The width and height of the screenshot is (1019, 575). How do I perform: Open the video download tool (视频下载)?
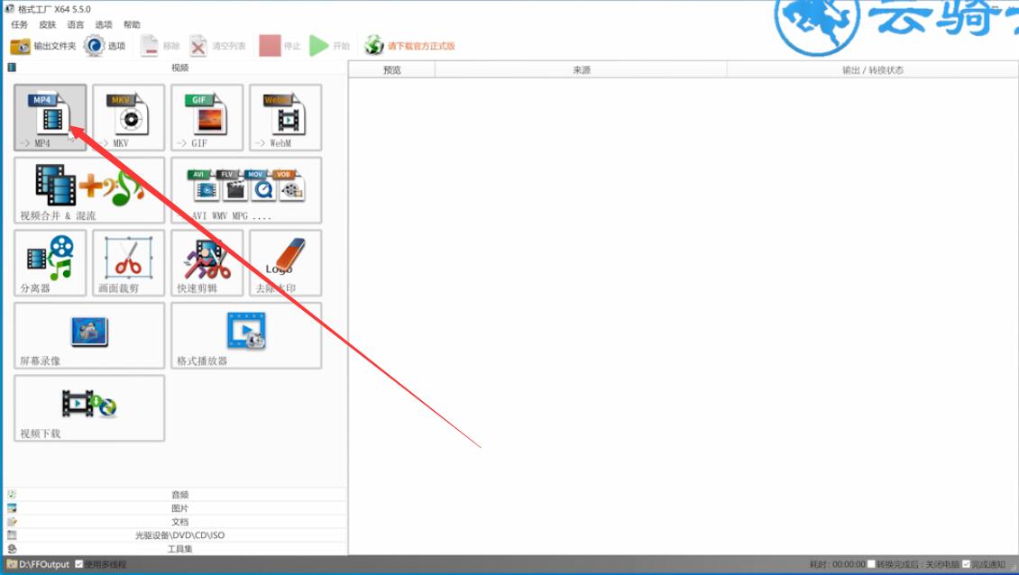pyautogui.click(x=89, y=408)
